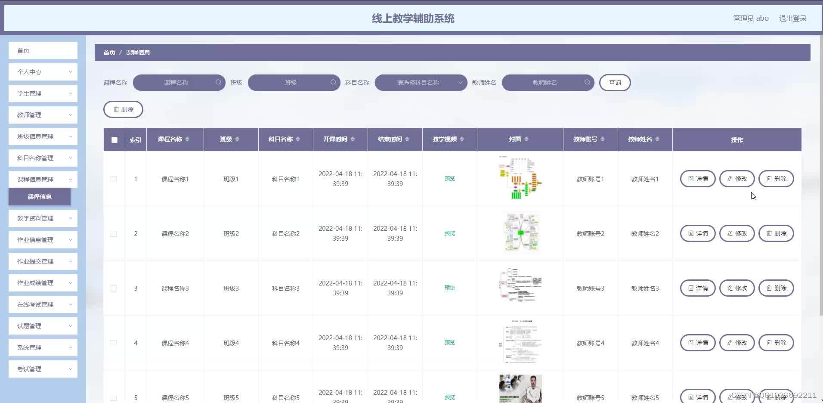Sort by 封面 column arrows

pos(526,139)
